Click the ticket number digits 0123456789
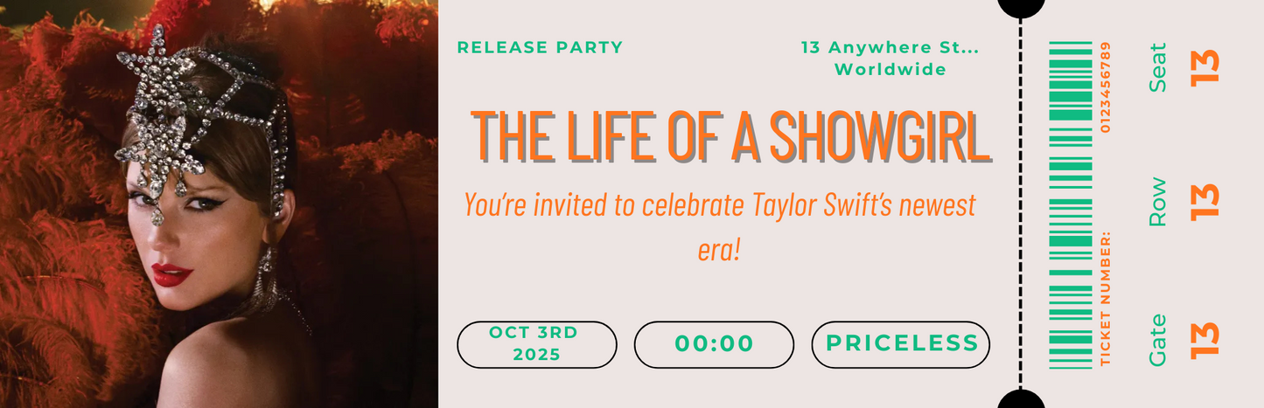This screenshot has width=1264, height=408. click(x=1106, y=86)
